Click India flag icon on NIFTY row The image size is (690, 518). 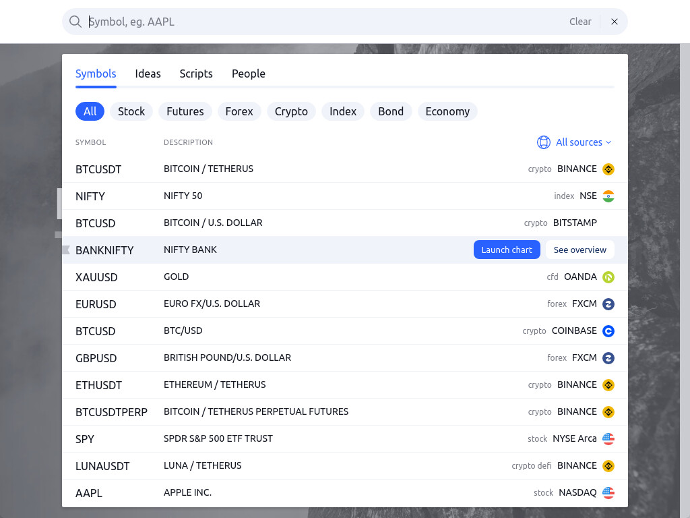608,196
